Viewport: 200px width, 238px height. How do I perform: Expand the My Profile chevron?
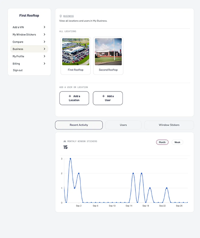coord(44,56)
